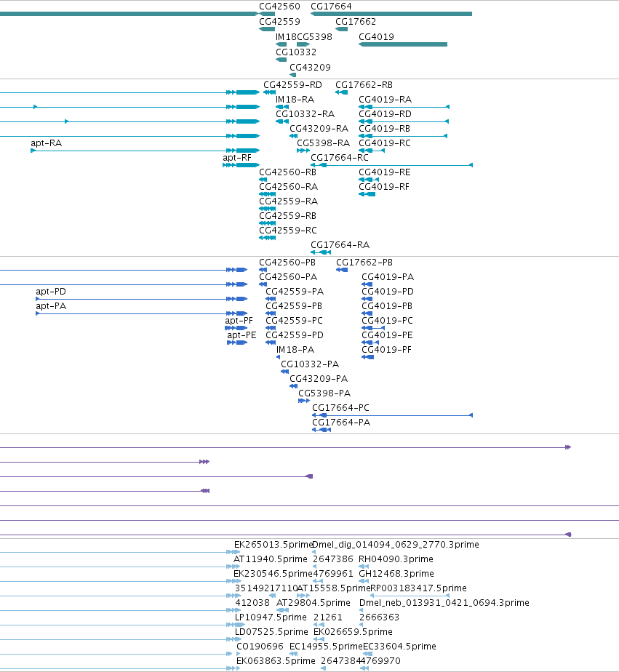Click protein CG17662-PB
Screen dimensions: 619x672
[x=364, y=263]
